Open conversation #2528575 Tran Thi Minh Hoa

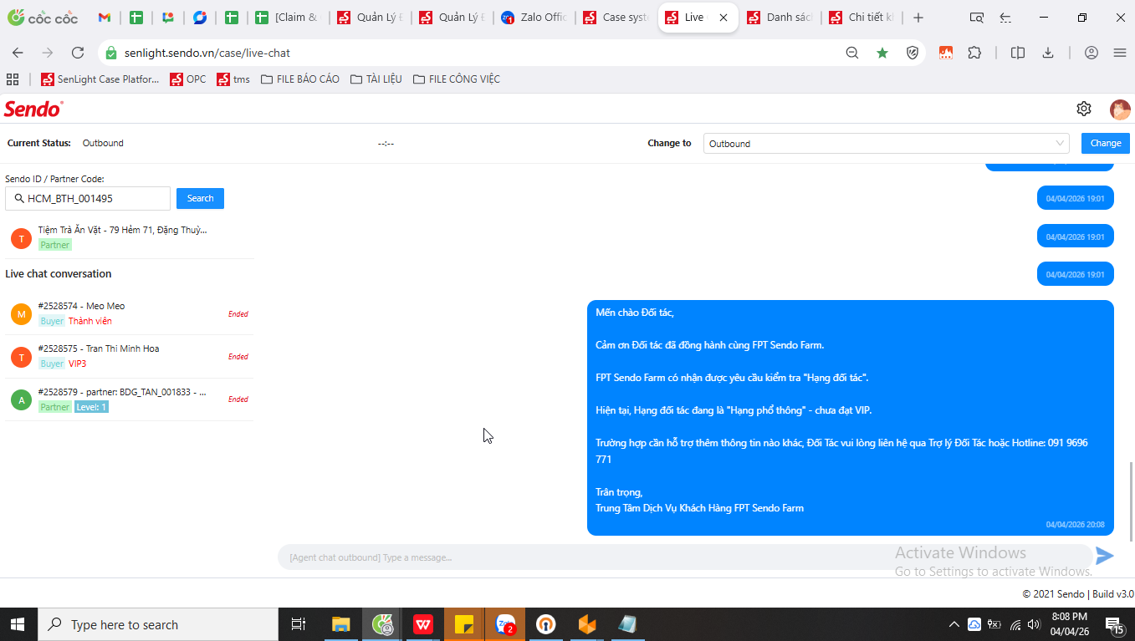click(129, 356)
